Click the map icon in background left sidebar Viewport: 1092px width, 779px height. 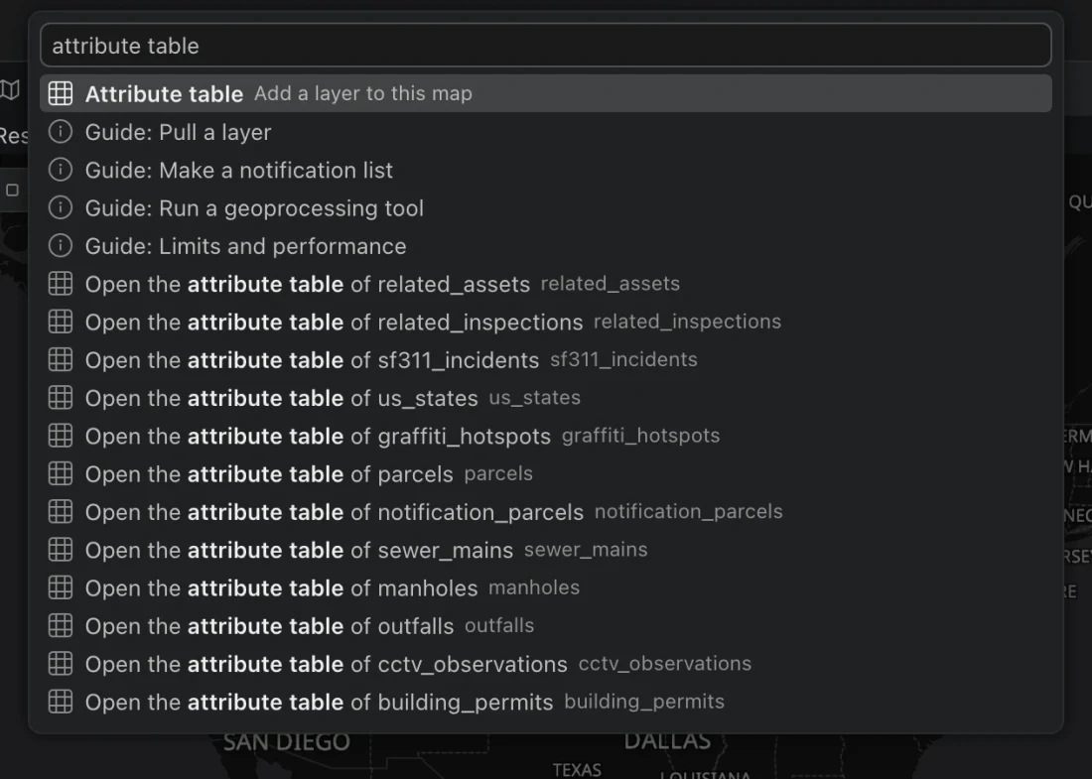(x=10, y=89)
